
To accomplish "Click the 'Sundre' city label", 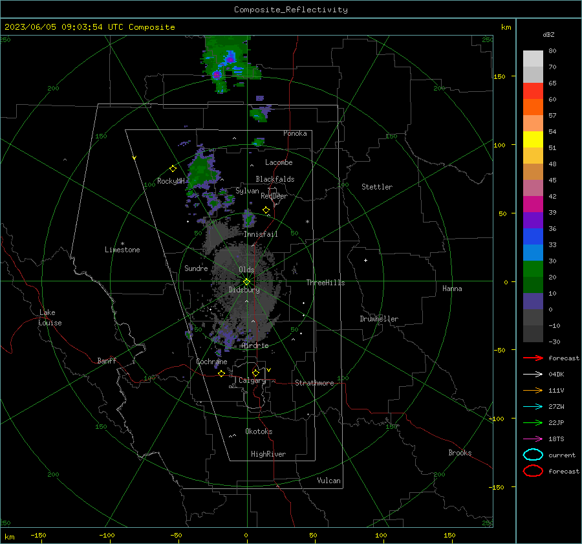I will tap(196, 268).
